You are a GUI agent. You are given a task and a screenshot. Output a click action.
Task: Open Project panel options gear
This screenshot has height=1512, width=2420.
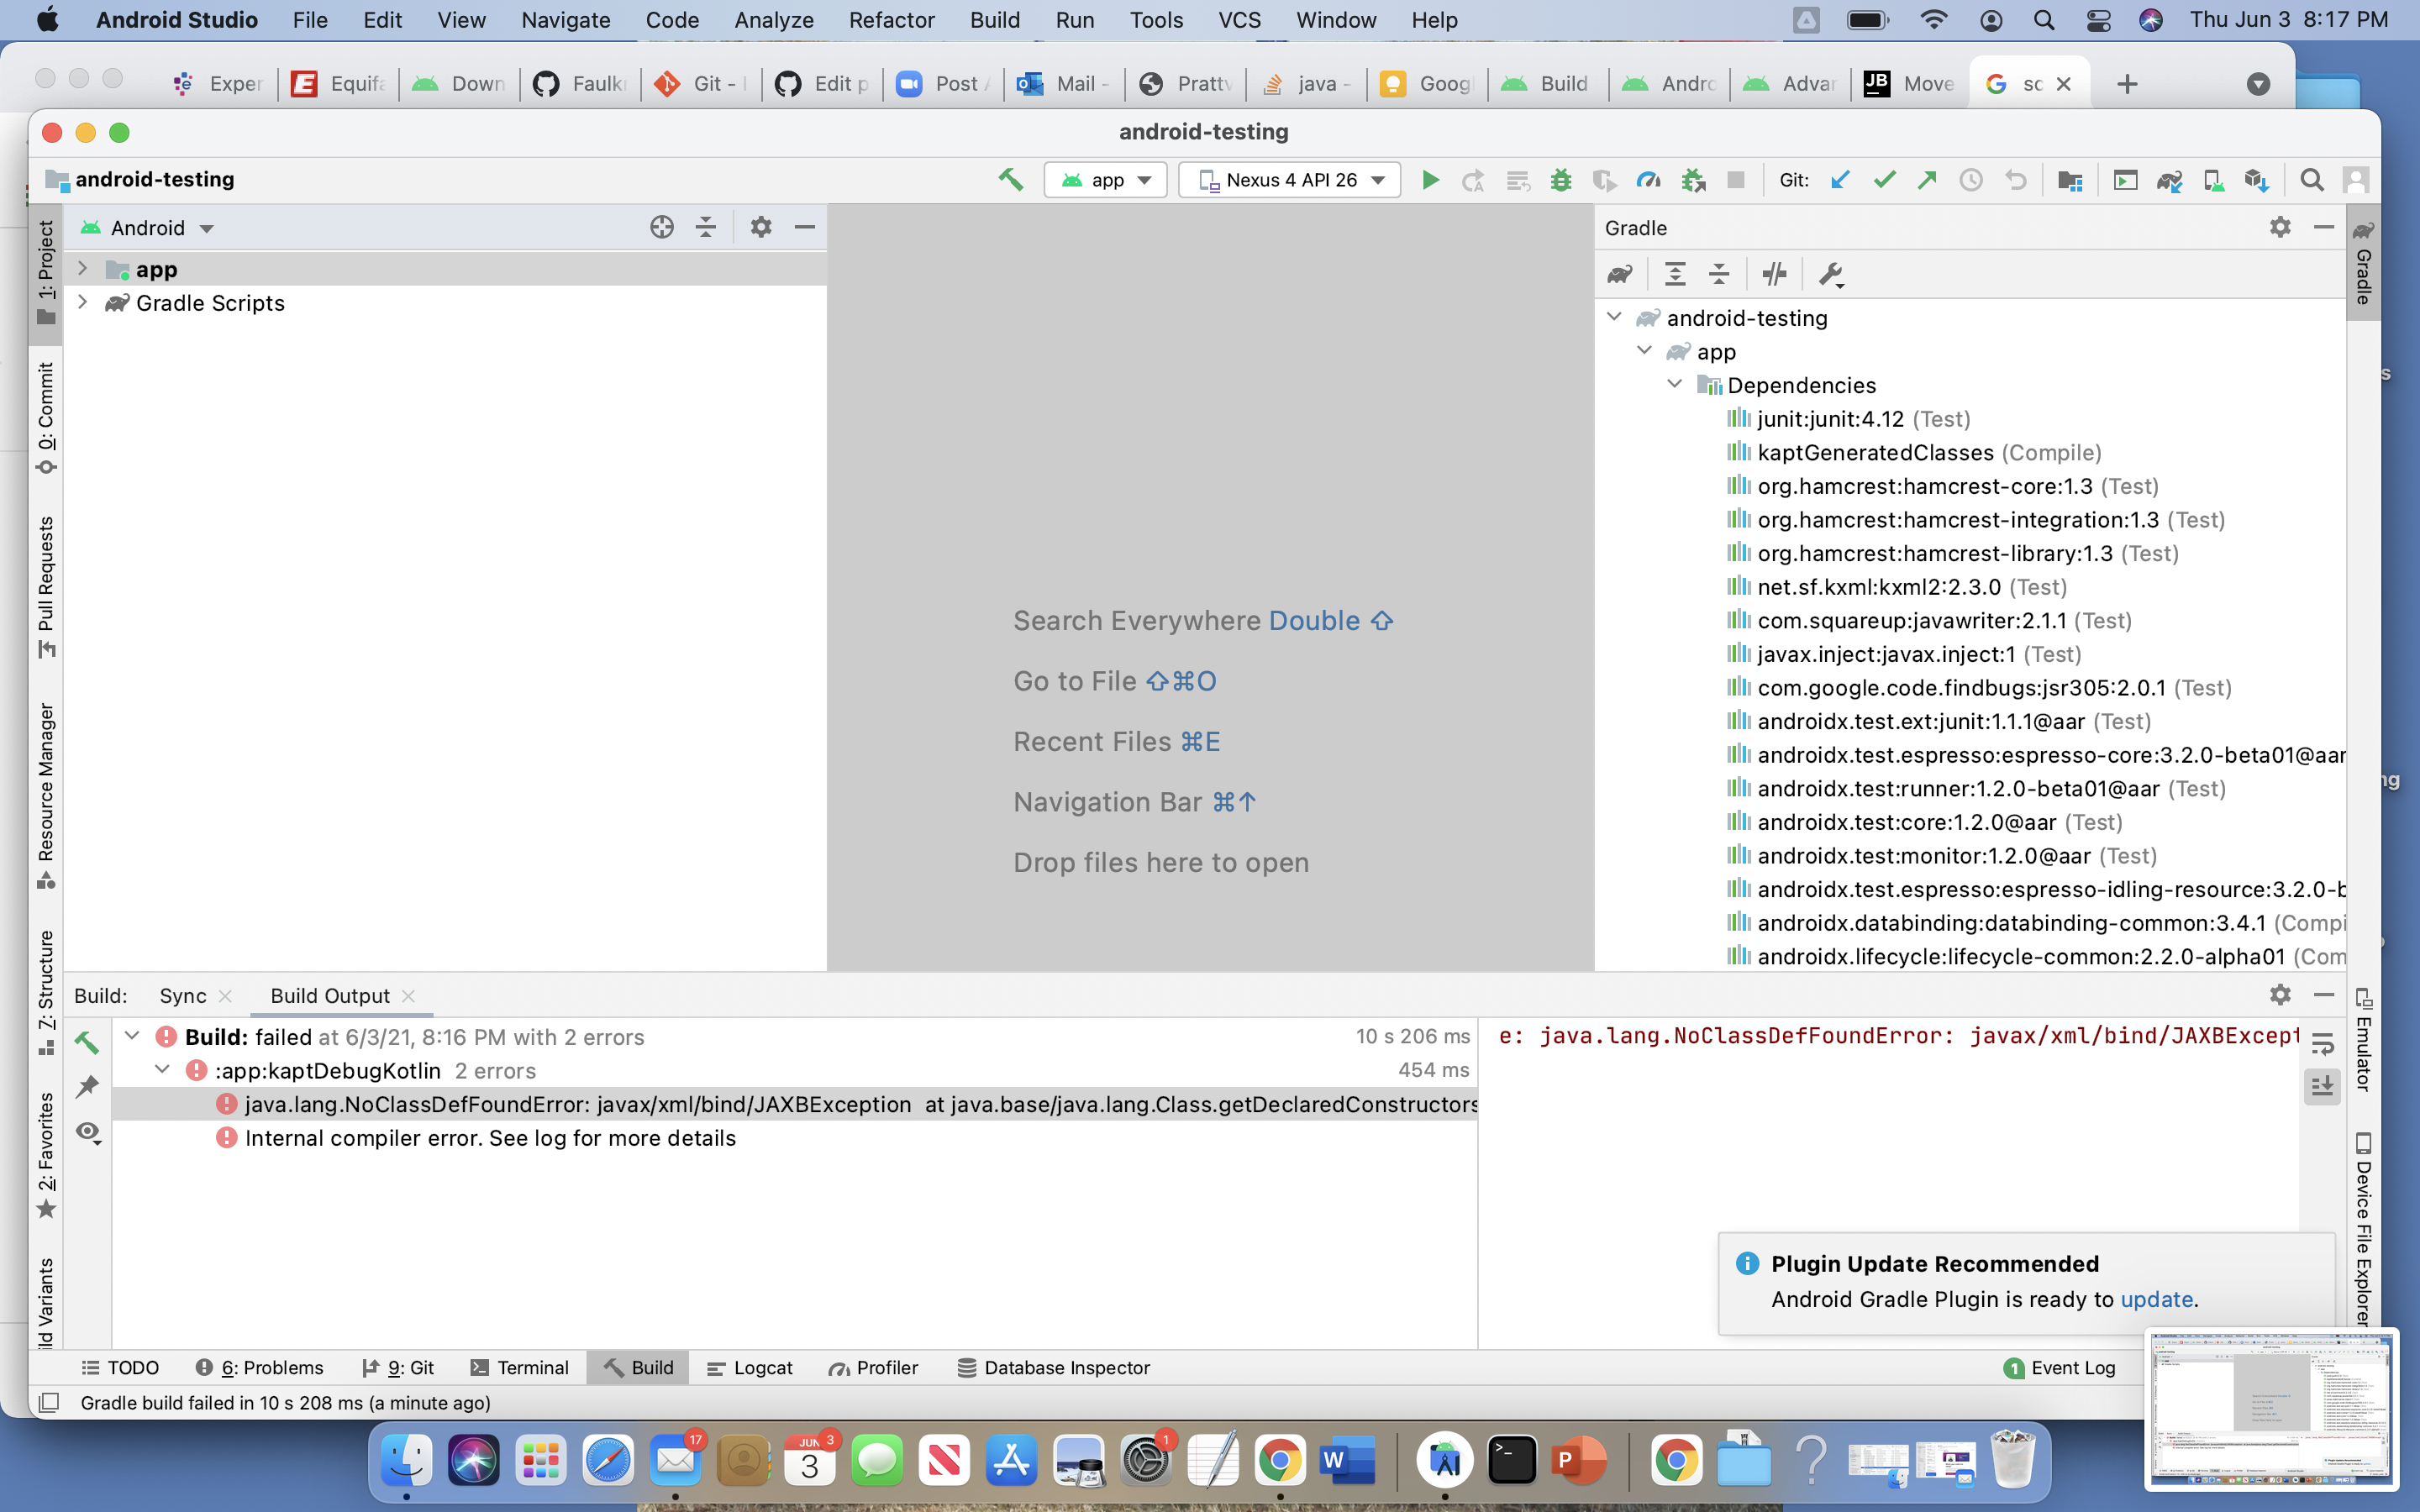(x=760, y=228)
